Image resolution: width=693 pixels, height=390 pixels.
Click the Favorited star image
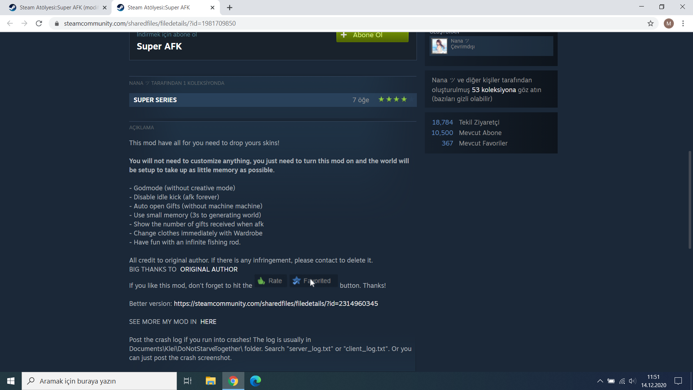[313, 281]
